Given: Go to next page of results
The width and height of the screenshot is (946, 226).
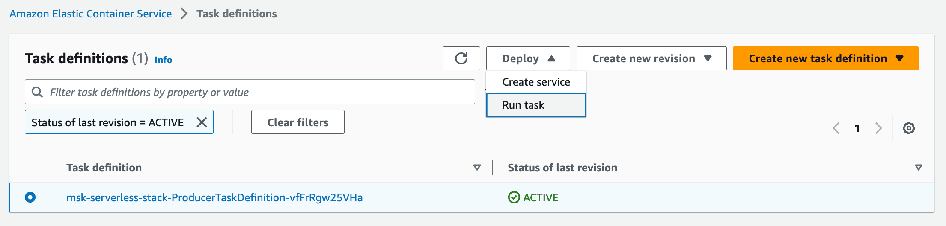Looking at the screenshot, I should [x=878, y=128].
